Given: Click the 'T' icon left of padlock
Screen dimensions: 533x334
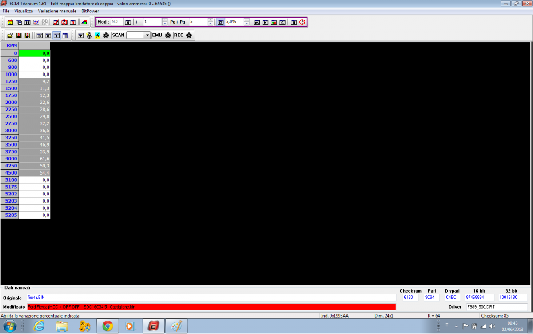Looking at the screenshot, I should [81, 35].
